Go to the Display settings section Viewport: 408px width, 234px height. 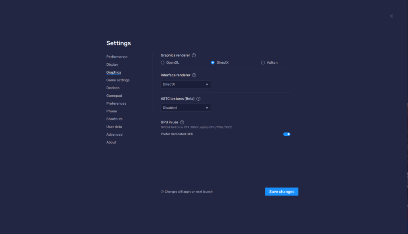tap(112, 64)
